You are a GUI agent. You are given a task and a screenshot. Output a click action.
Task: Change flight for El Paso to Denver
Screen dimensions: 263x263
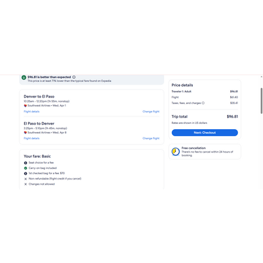point(151,139)
